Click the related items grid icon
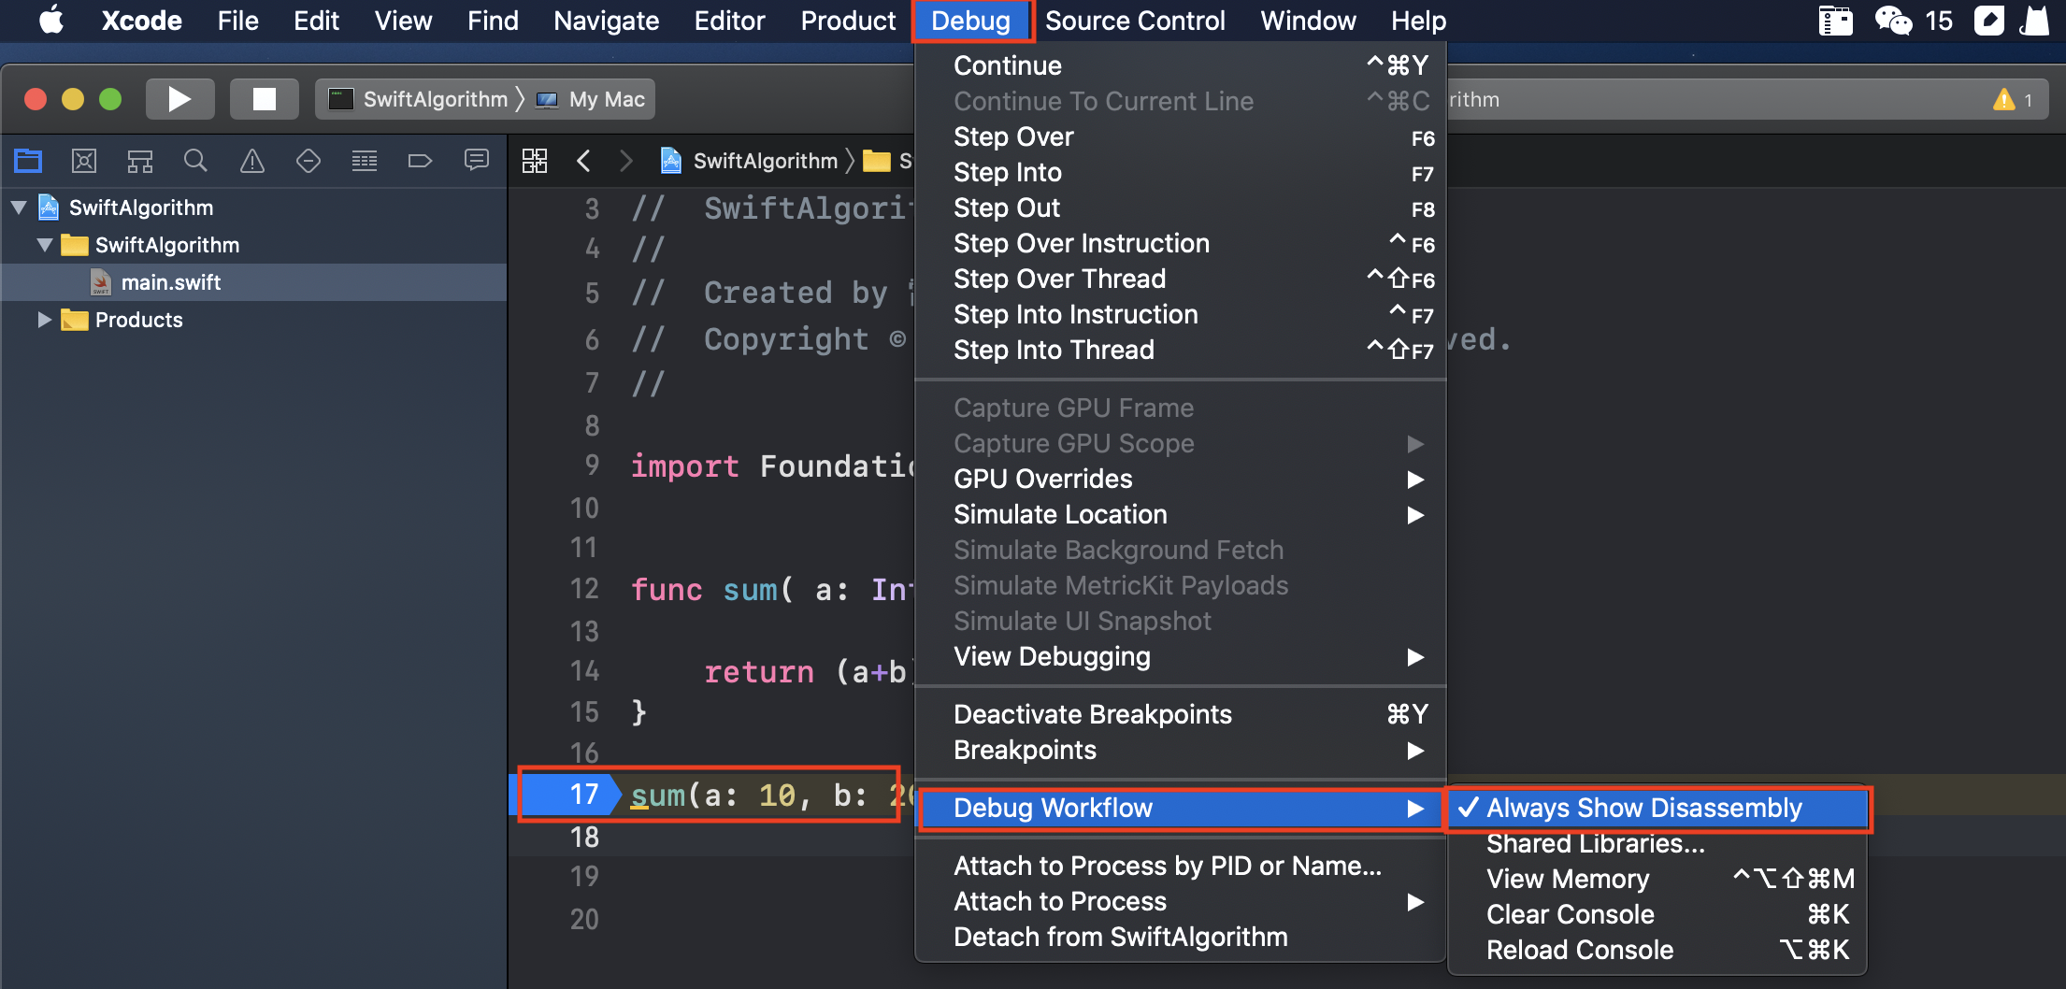 535,161
